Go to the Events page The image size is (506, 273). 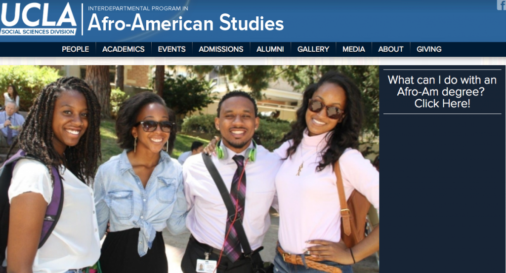(171, 49)
